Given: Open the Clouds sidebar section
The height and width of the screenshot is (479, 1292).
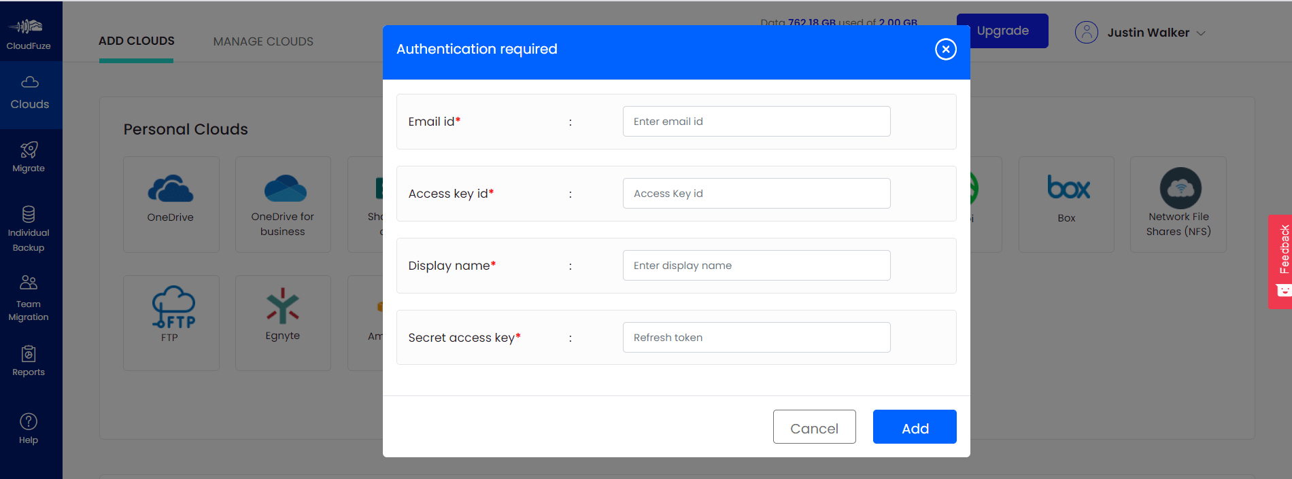Looking at the screenshot, I should [31, 94].
